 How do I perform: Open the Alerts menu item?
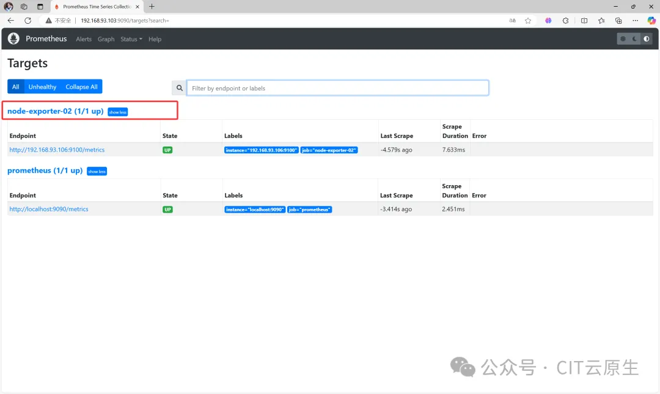[x=84, y=39]
